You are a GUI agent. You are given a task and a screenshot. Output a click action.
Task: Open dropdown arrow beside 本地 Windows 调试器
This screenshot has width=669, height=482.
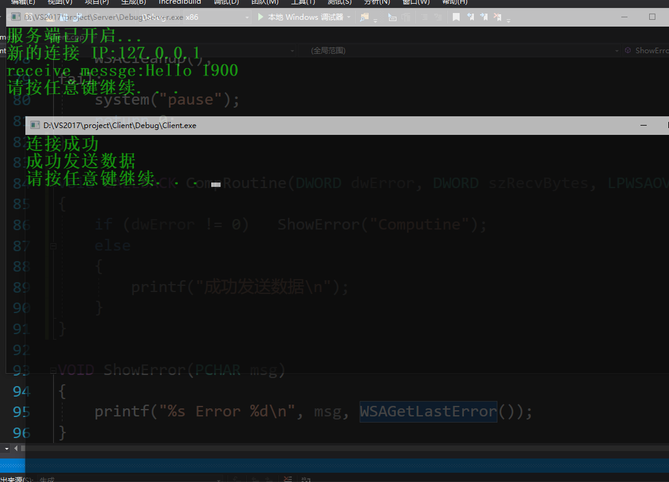tap(349, 17)
